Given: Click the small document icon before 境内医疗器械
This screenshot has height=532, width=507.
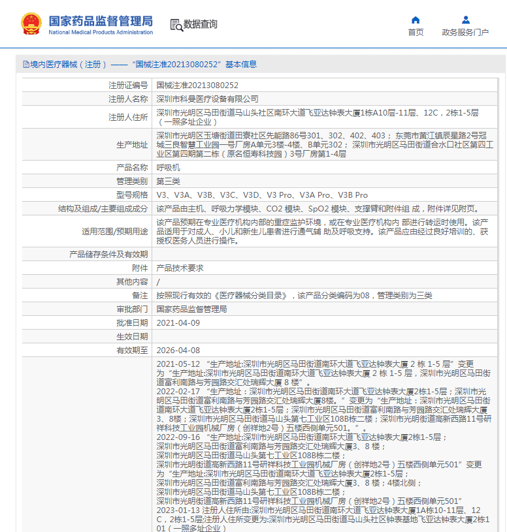Looking at the screenshot, I should pyautogui.click(x=25, y=65).
